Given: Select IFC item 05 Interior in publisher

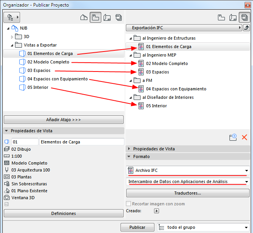Looking at the screenshot, I should point(152,106).
